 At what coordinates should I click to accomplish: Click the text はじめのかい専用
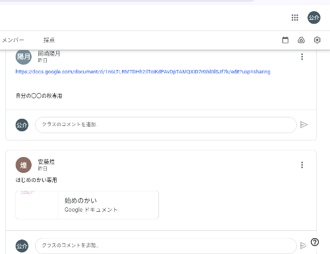pos(36,180)
